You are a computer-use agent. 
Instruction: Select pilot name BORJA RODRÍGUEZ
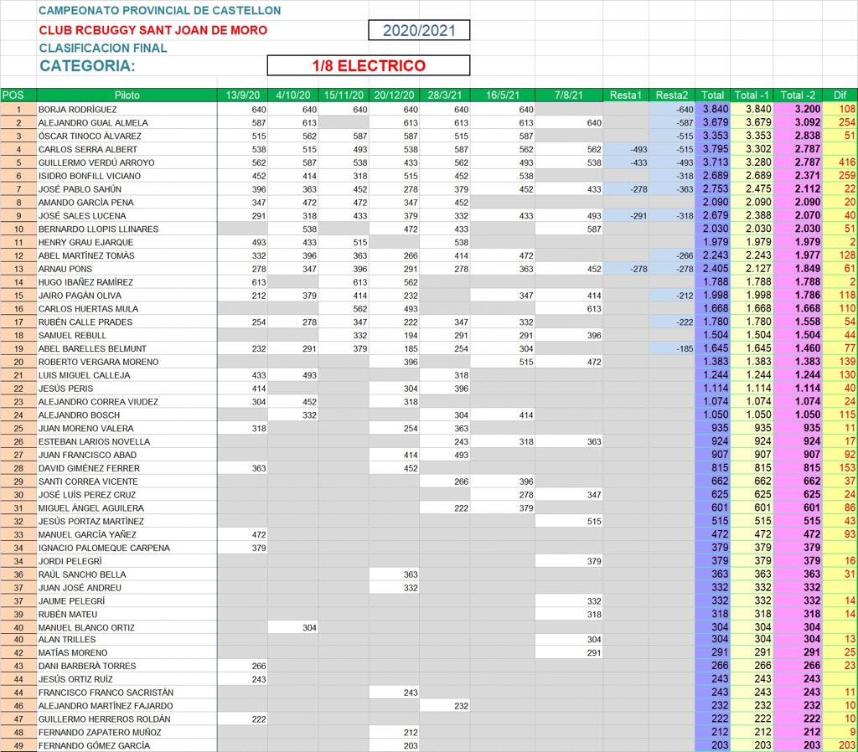click(x=78, y=110)
